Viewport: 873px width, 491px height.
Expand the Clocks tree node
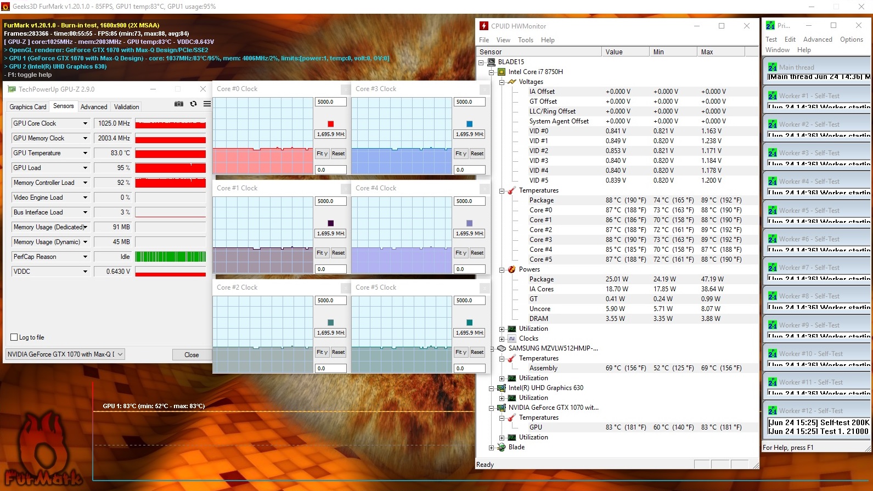click(x=502, y=338)
